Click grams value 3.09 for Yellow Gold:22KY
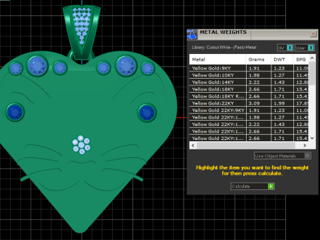 (254, 103)
